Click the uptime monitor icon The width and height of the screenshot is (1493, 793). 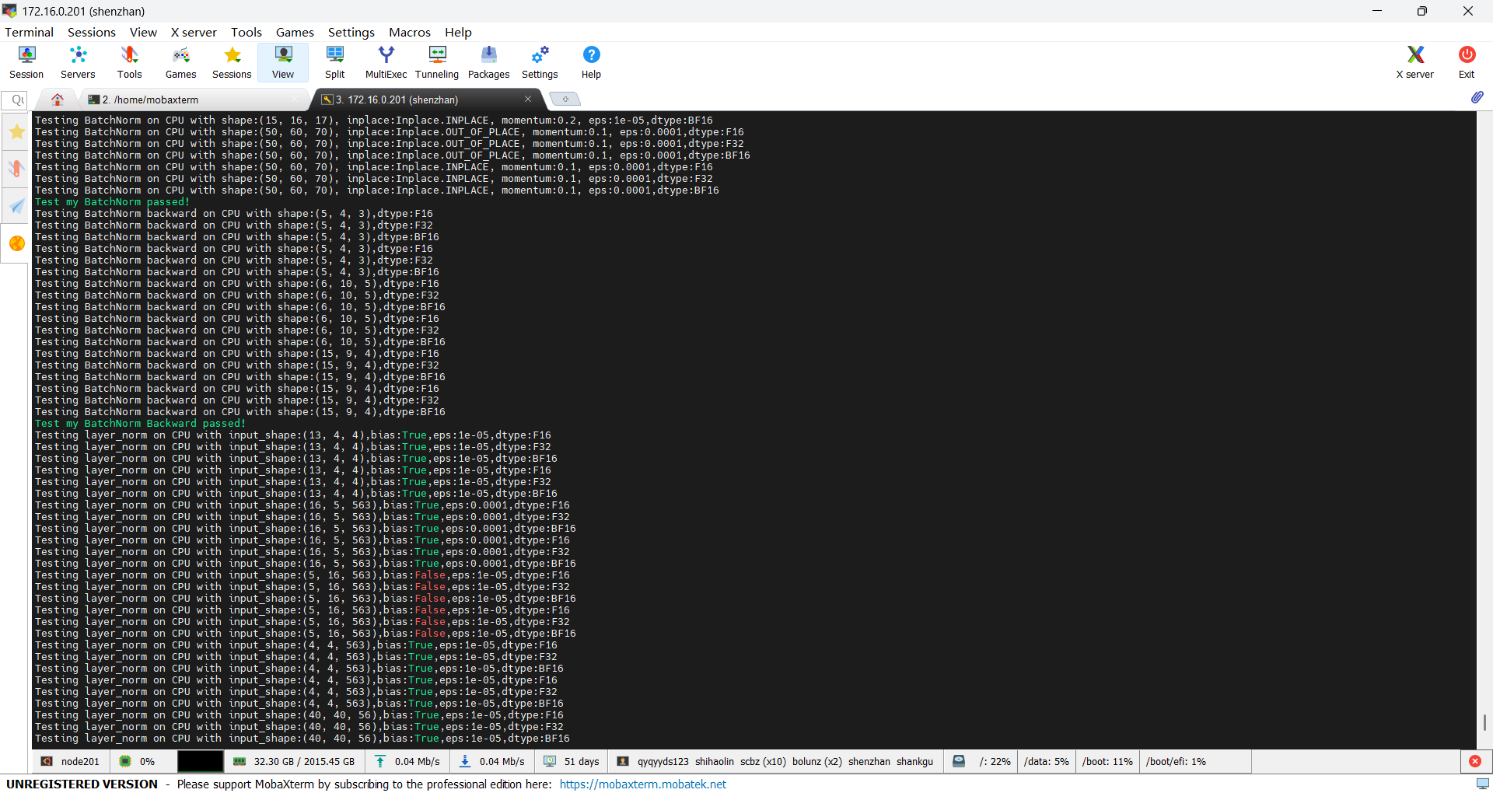coord(550,761)
